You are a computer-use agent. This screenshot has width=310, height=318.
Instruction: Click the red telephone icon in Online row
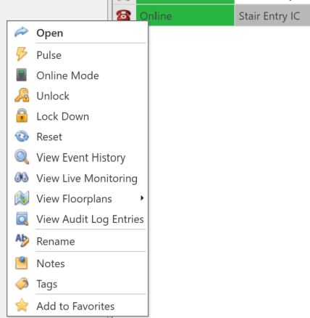click(x=124, y=15)
